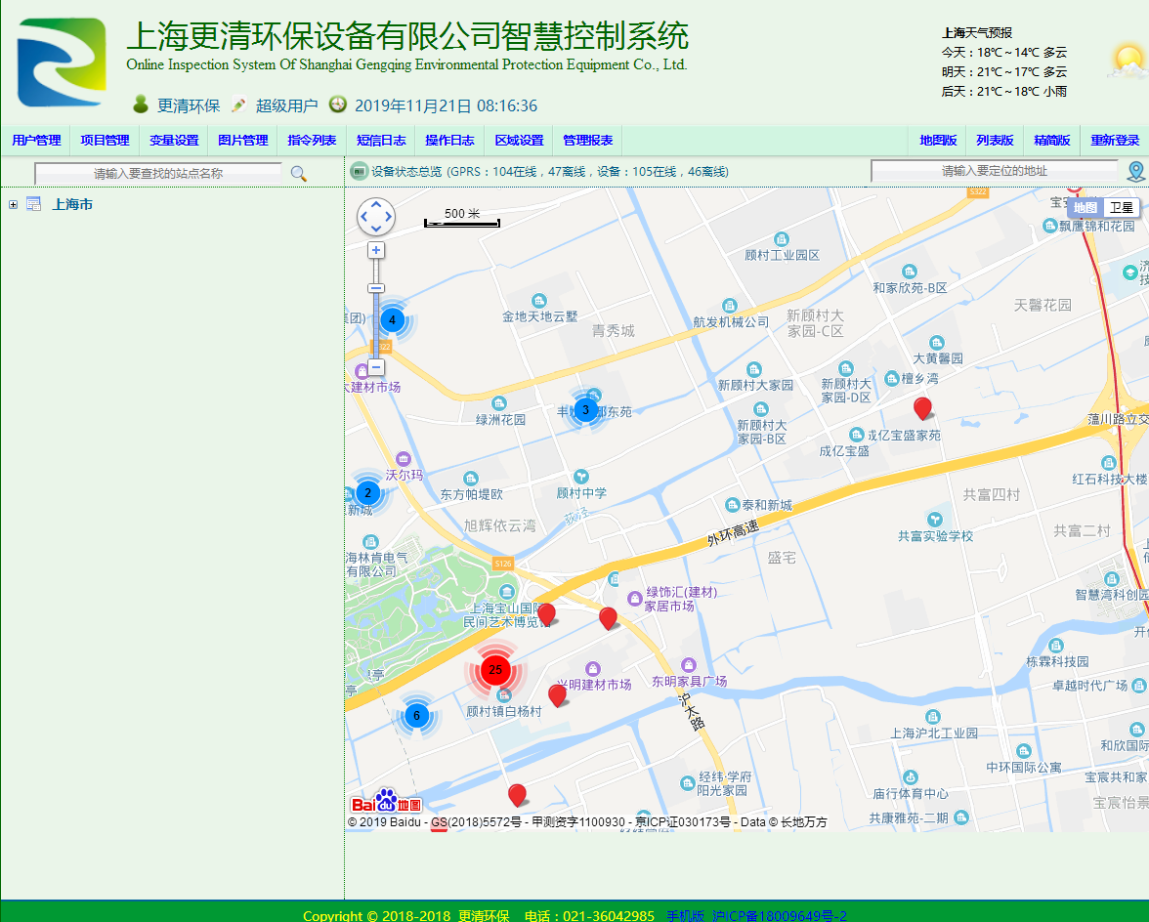Expand the 上海市 tree node
The image size is (1149, 922).
coord(13,205)
